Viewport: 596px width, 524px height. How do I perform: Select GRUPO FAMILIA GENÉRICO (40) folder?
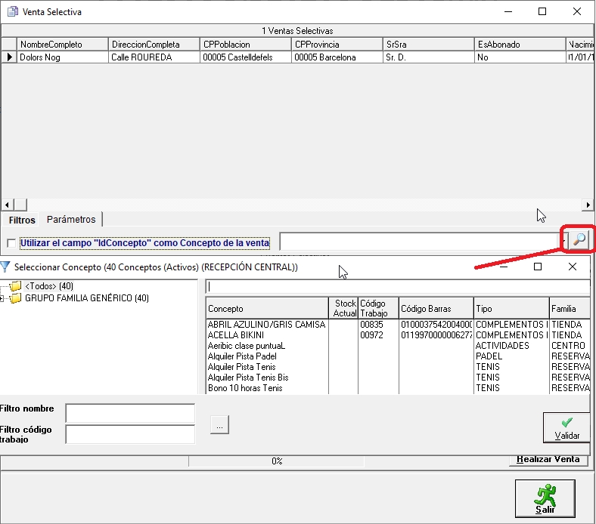click(x=87, y=298)
